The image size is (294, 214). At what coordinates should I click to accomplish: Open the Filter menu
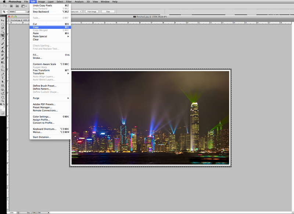(69, 1)
